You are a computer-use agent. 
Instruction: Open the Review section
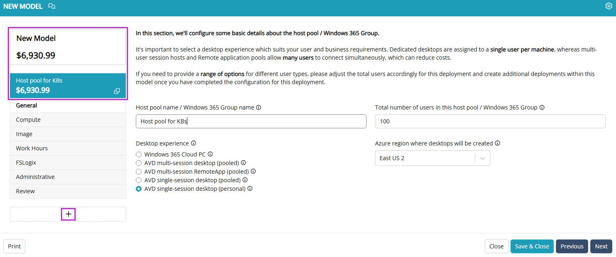pyautogui.click(x=68, y=191)
